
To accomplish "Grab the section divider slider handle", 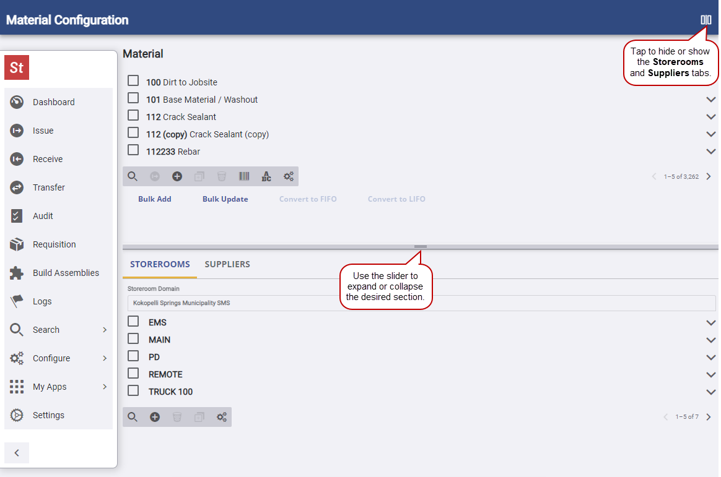I will pos(421,247).
